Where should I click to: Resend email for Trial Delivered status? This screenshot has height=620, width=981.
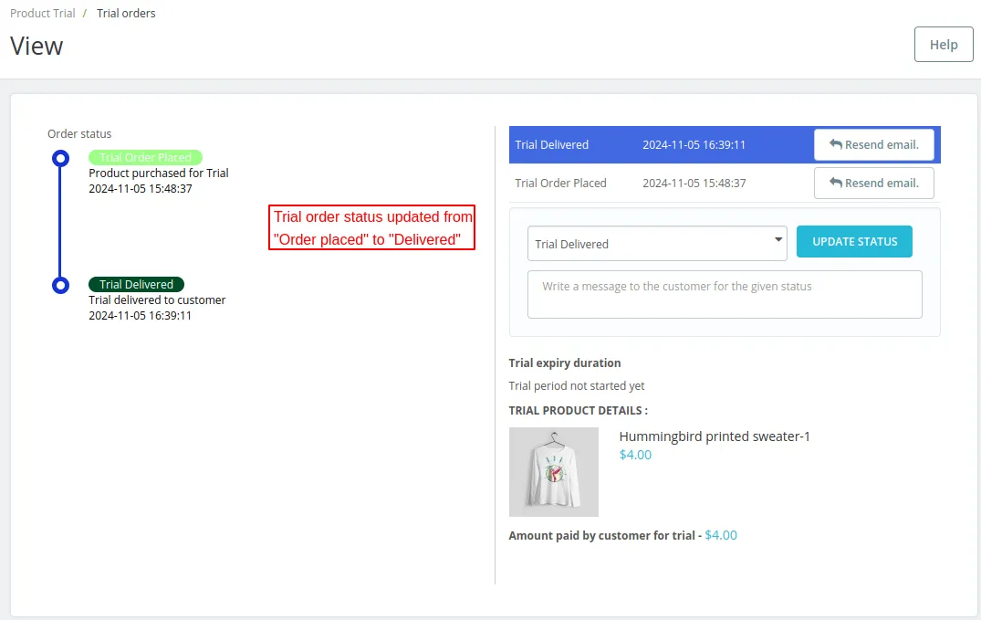point(873,144)
